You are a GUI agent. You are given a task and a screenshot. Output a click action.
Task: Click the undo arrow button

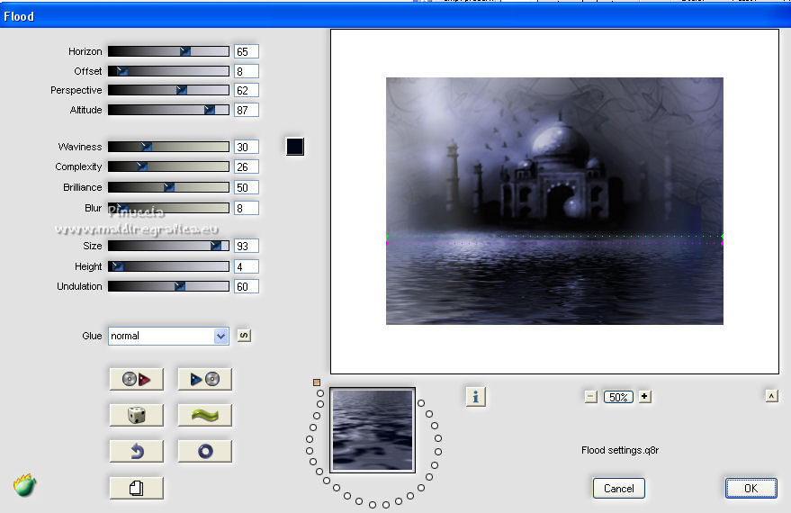[136, 451]
